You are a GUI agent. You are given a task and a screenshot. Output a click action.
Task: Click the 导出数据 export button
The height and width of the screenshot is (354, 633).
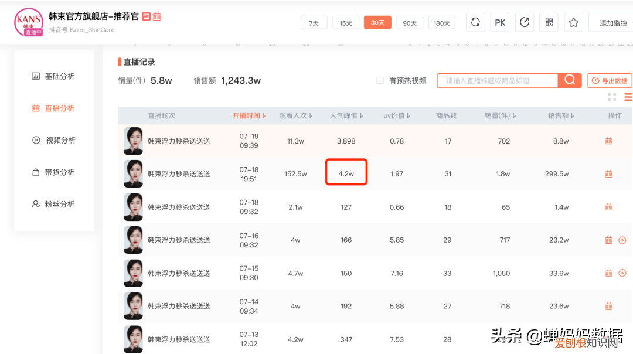tap(610, 80)
